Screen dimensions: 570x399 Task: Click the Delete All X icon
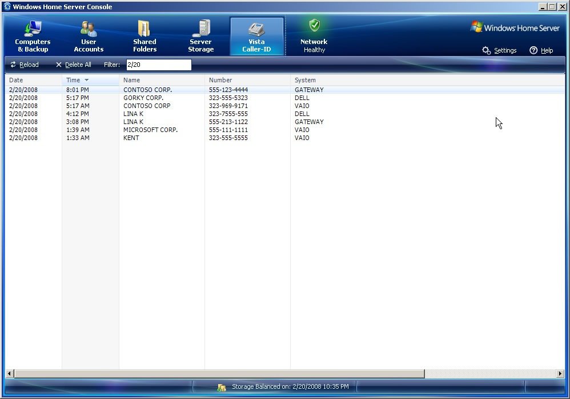coord(58,65)
